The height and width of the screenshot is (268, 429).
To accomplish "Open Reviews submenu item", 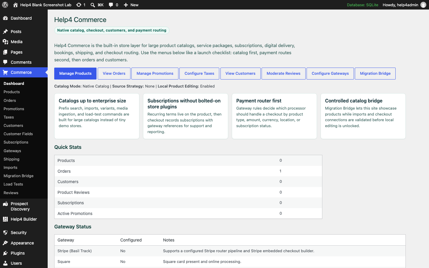I will coord(11,193).
